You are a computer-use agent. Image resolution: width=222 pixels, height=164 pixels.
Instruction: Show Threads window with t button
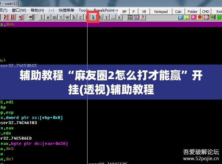tap(61, 17)
